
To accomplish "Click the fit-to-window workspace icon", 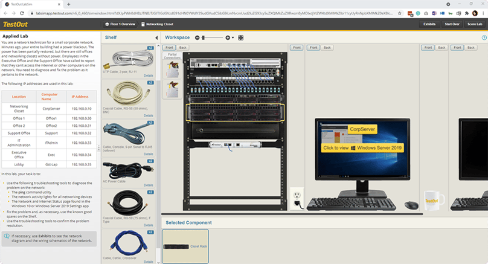I will [x=240, y=37].
